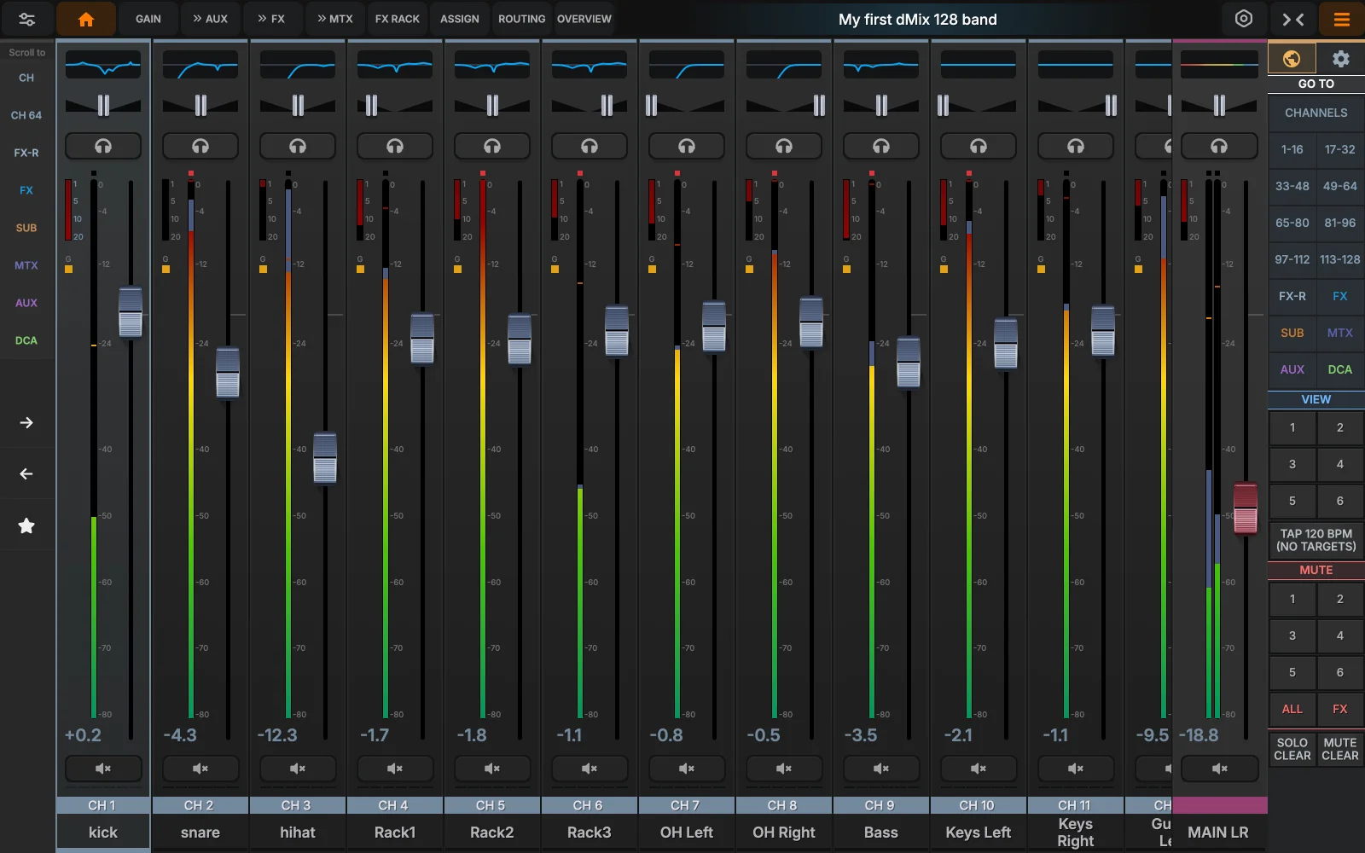Click MUTE CLEAR button
This screenshot has height=853, width=1365.
(x=1340, y=749)
